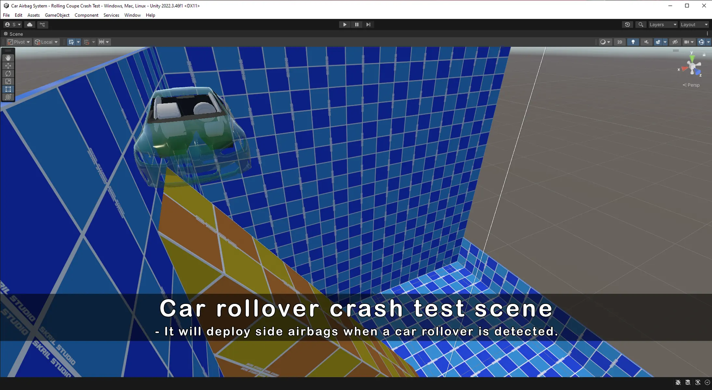Open the Component menu
This screenshot has width=712, height=390.
(x=86, y=15)
